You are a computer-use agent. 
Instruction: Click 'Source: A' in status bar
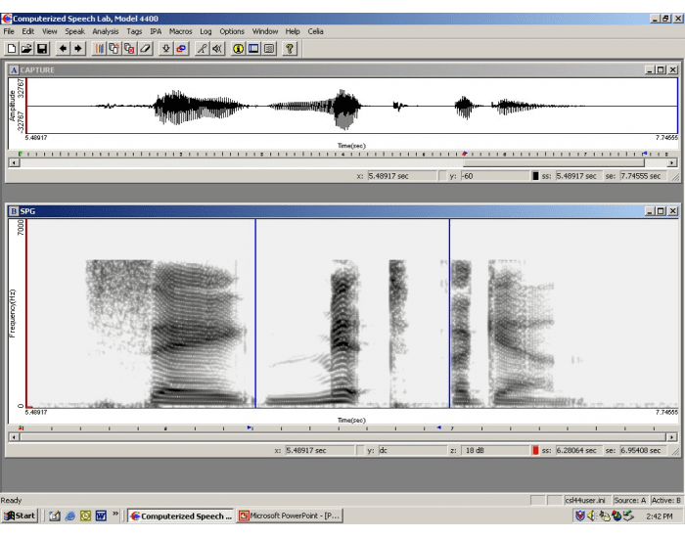click(x=630, y=501)
